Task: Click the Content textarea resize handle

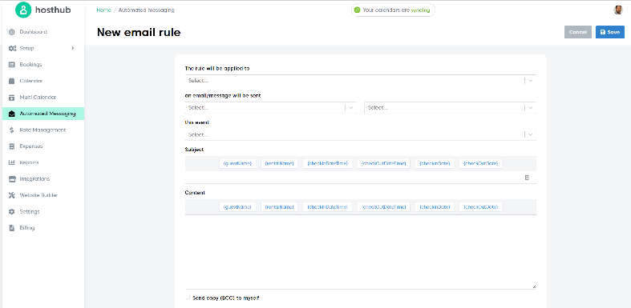Action: [x=534, y=286]
